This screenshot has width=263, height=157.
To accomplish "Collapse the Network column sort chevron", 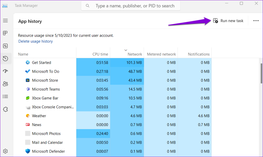I will coord(126,50).
